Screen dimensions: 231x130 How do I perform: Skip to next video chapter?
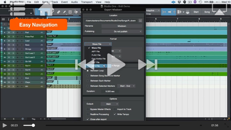point(148,65)
